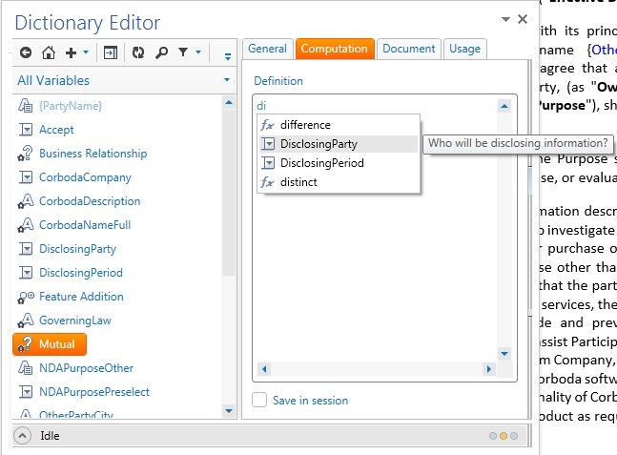617x455 pixels.
Task: Select the Business Relationship variable
Action: [93, 154]
